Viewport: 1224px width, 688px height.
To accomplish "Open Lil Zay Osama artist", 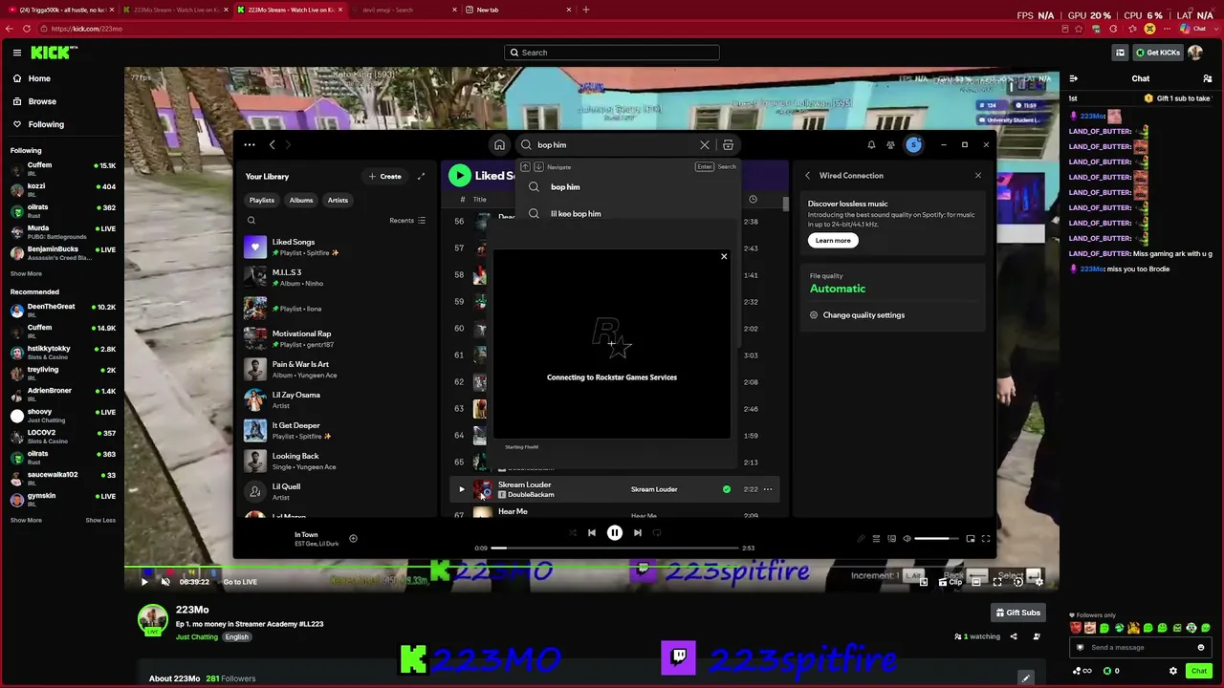I will point(335,400).
